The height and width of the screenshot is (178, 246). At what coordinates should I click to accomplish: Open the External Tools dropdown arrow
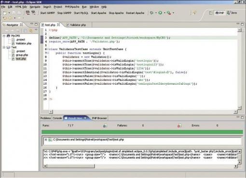173,13
